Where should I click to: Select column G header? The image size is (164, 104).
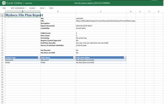pos(158,12)
